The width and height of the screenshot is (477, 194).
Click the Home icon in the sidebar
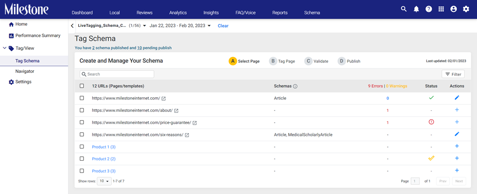[11, 24]
